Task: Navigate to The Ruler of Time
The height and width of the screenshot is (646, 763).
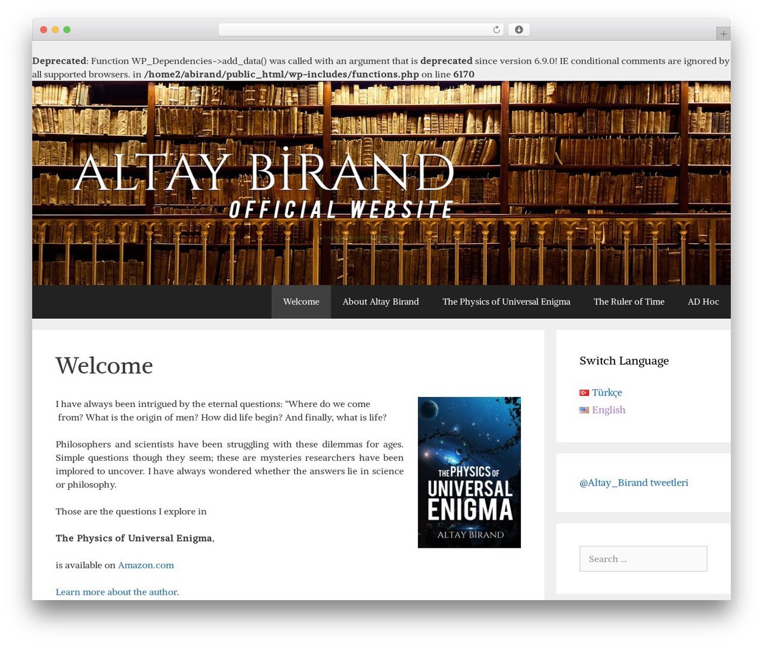Action: (x=629, y=302)
